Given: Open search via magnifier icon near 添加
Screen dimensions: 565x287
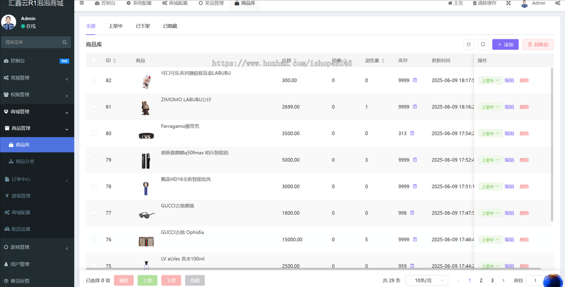Looking at the screenshot, I should (x=483, y=45).
